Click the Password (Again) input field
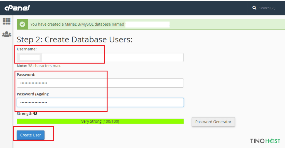Screen dimensions: 285x148 100,102
